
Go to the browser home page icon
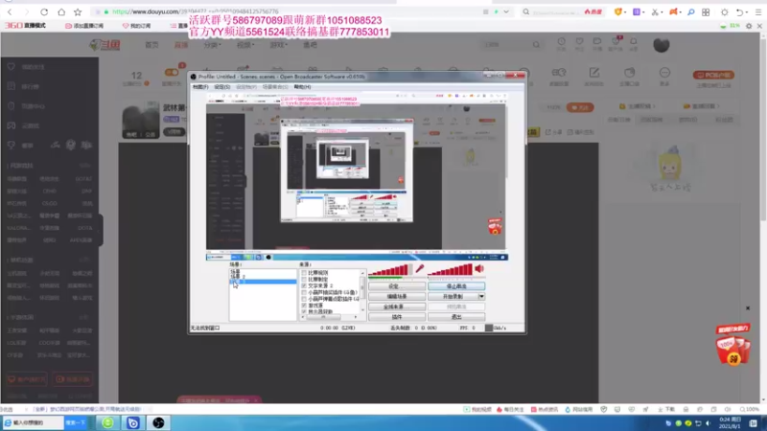tap(61, 11)
